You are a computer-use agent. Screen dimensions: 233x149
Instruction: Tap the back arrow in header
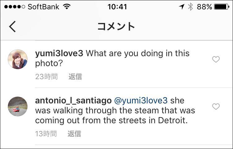pyautogui.click(x=12, y=26)
